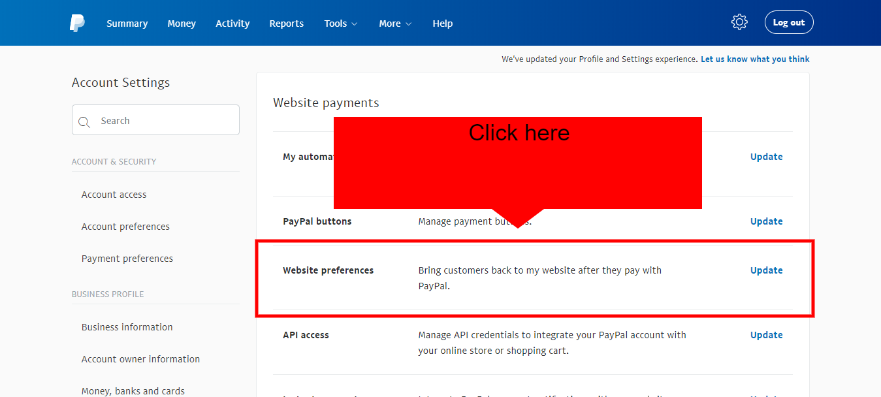Click 'Manage API credentials' description text
Screen dimensions: 881x397
[553, 343]
